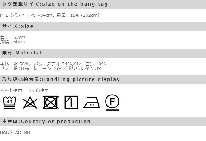
Task: Click the do-not-bleach crossed triangle symbol
Action: 30,102
